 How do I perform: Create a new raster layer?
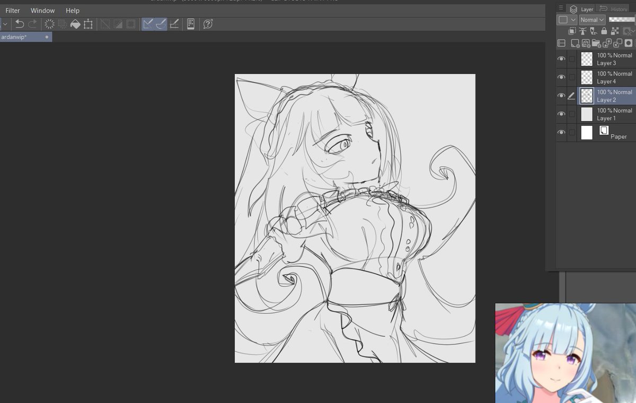pos(575,43)
